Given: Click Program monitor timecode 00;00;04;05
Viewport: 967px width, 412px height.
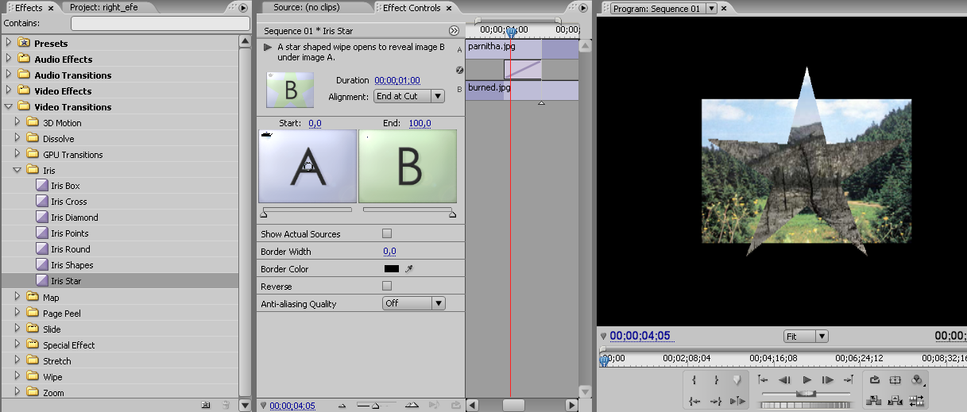Looking at the screenshot, I should [x=641, y=336].
